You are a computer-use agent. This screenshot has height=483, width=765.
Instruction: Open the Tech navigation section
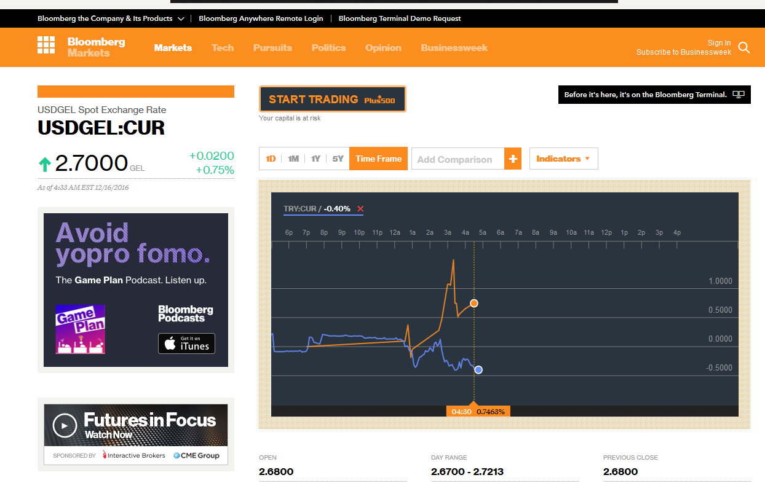223,47
